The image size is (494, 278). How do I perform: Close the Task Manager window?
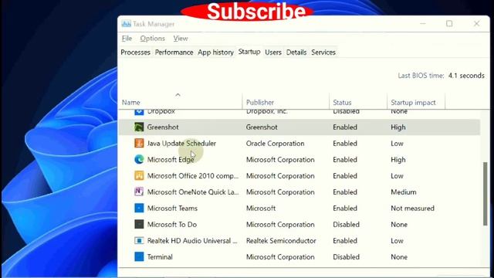pos(477,24)
